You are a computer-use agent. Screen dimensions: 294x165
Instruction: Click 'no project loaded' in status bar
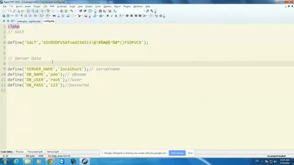coord(277,156)
